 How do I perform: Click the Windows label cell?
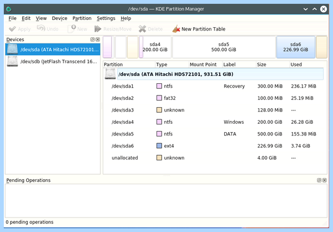(x=234, y=122)
